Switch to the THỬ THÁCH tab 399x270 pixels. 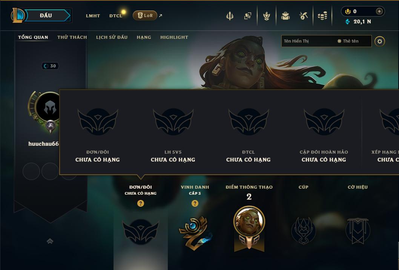[72, 37]
